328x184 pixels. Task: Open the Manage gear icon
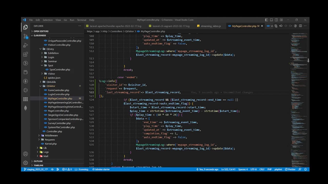[25, 163]
